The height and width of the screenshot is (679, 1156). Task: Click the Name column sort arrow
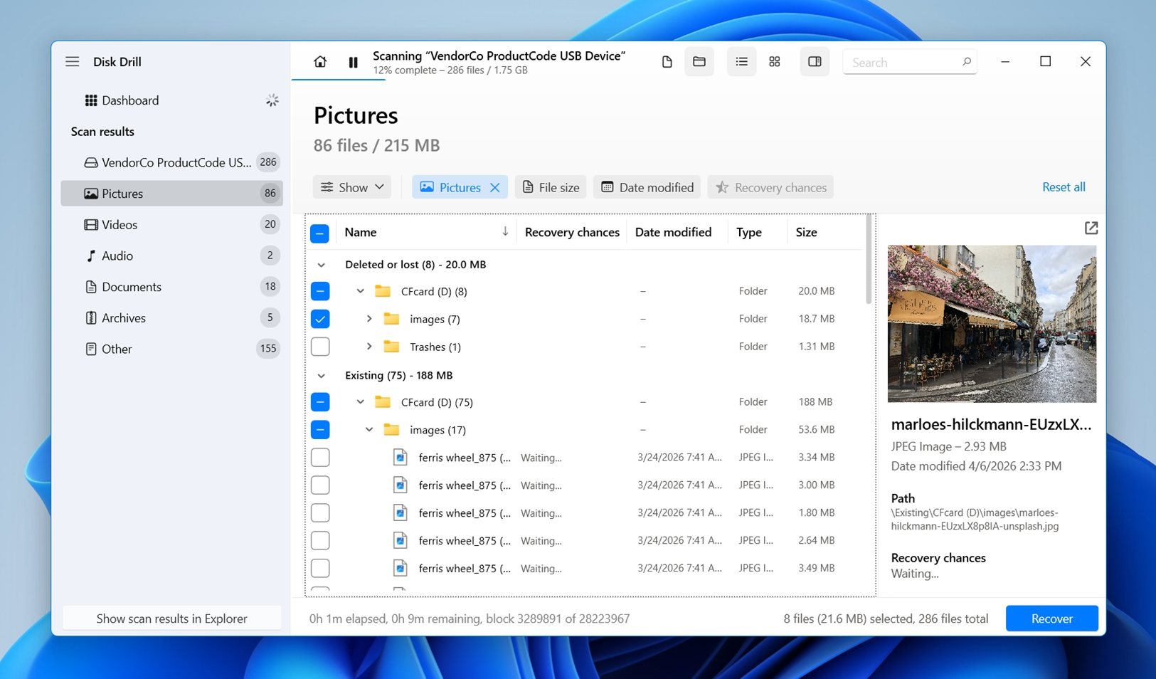pos(505,231)
